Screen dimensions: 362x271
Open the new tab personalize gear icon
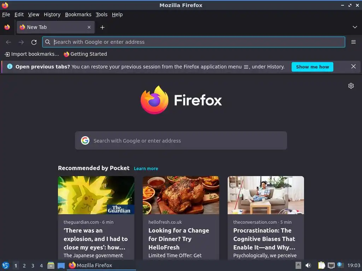(x=351, y=86)
